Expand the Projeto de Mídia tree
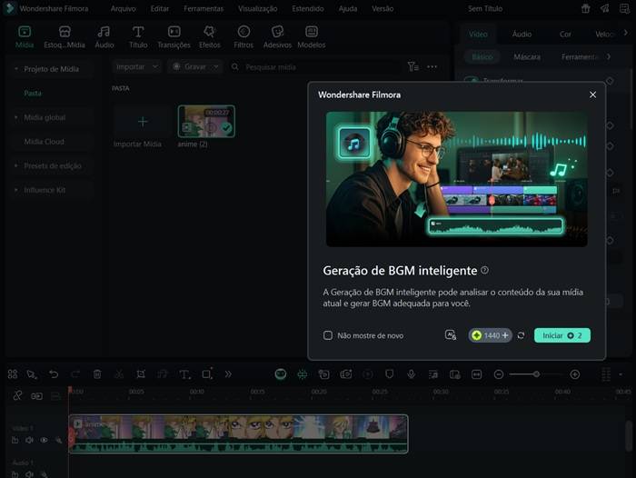The image size is (636, 478). click(x=16, y=69)
